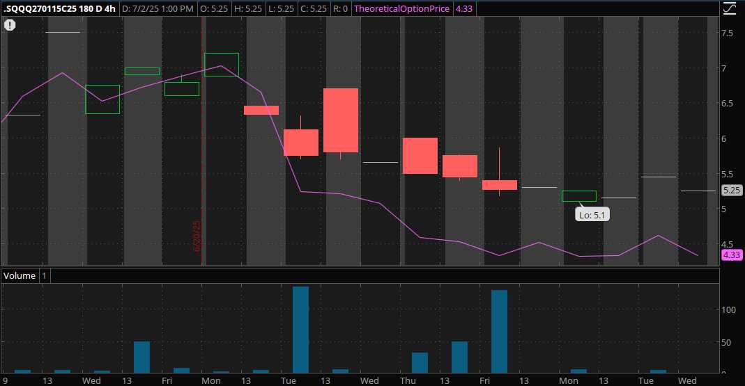Click the exclamation alert icon on chart
Screen dimensions: 745x386
coord(10,25)
